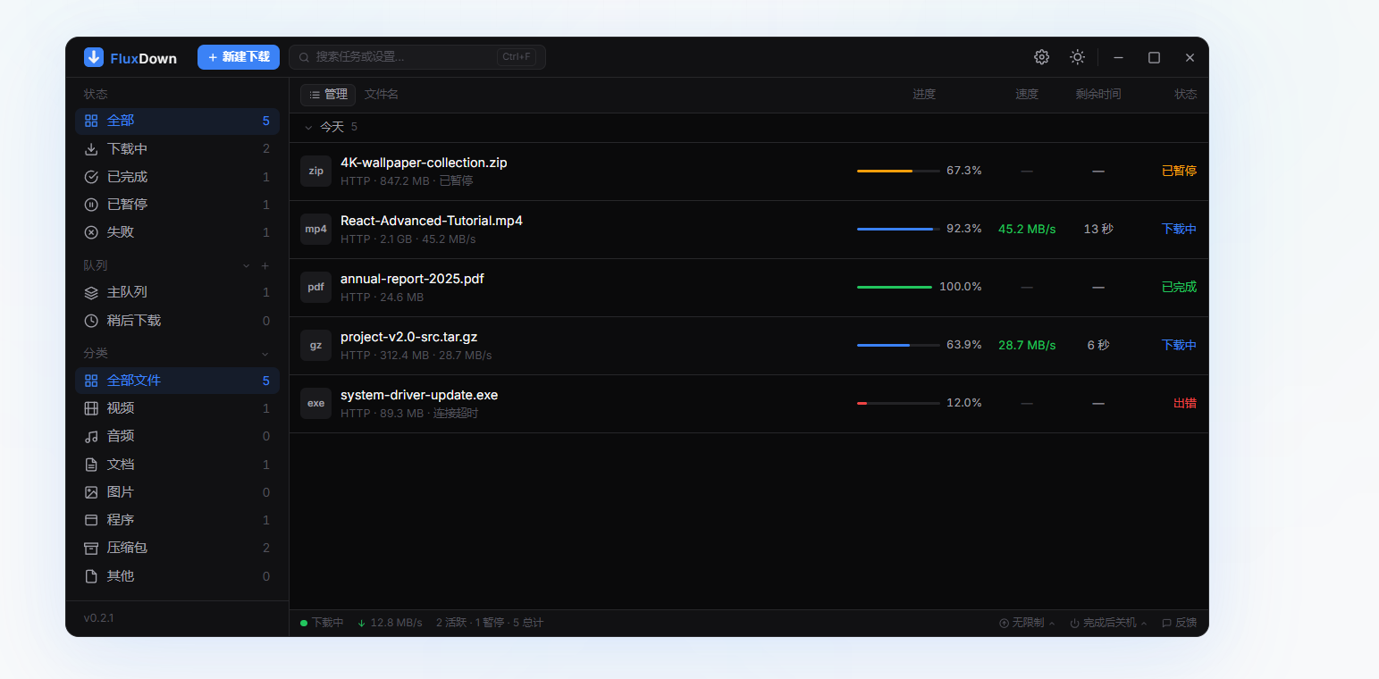Click progress bar of React-Advanced-Tutorial.mp4

898,229
